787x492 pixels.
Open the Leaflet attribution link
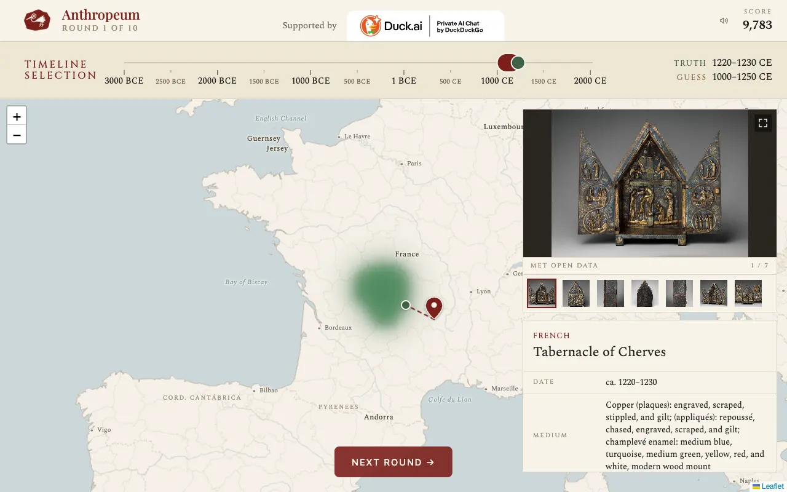click(x=768, y=486)
